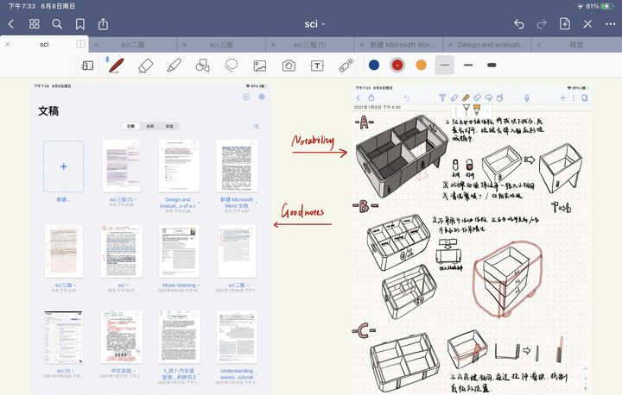Open chevron menu beside Music listening document
Image resolution: width=622 pixels, height=395 pixels.
(198, 285)
